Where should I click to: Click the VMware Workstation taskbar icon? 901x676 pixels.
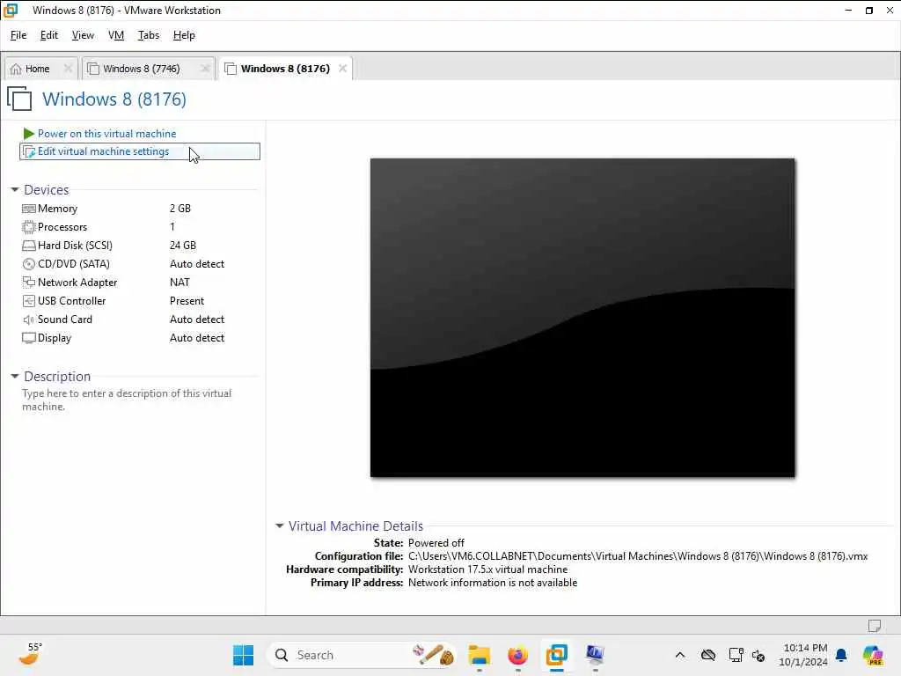tap(556, 655)
